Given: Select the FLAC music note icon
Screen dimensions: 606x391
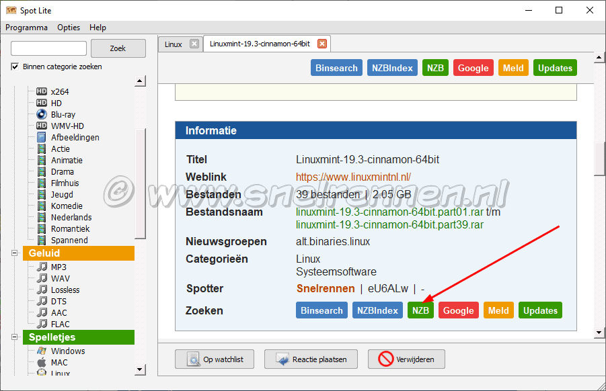Looking at the screenshot, I should point(42,324).
